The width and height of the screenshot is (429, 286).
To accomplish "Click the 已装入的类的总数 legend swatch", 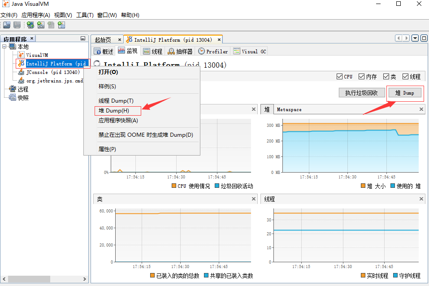I will point(152,275).
